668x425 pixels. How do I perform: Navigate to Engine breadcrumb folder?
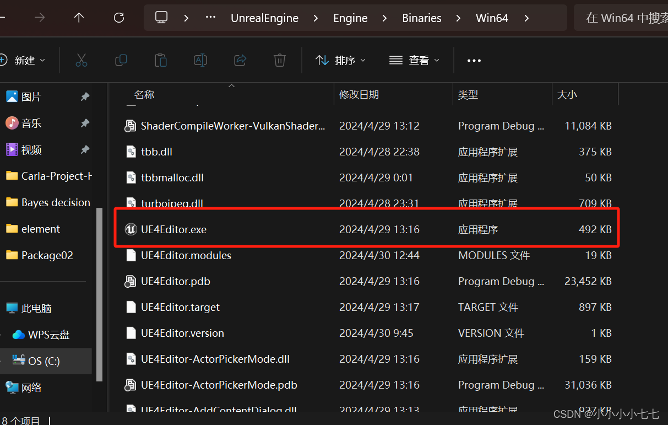click(x=350, y=18)
